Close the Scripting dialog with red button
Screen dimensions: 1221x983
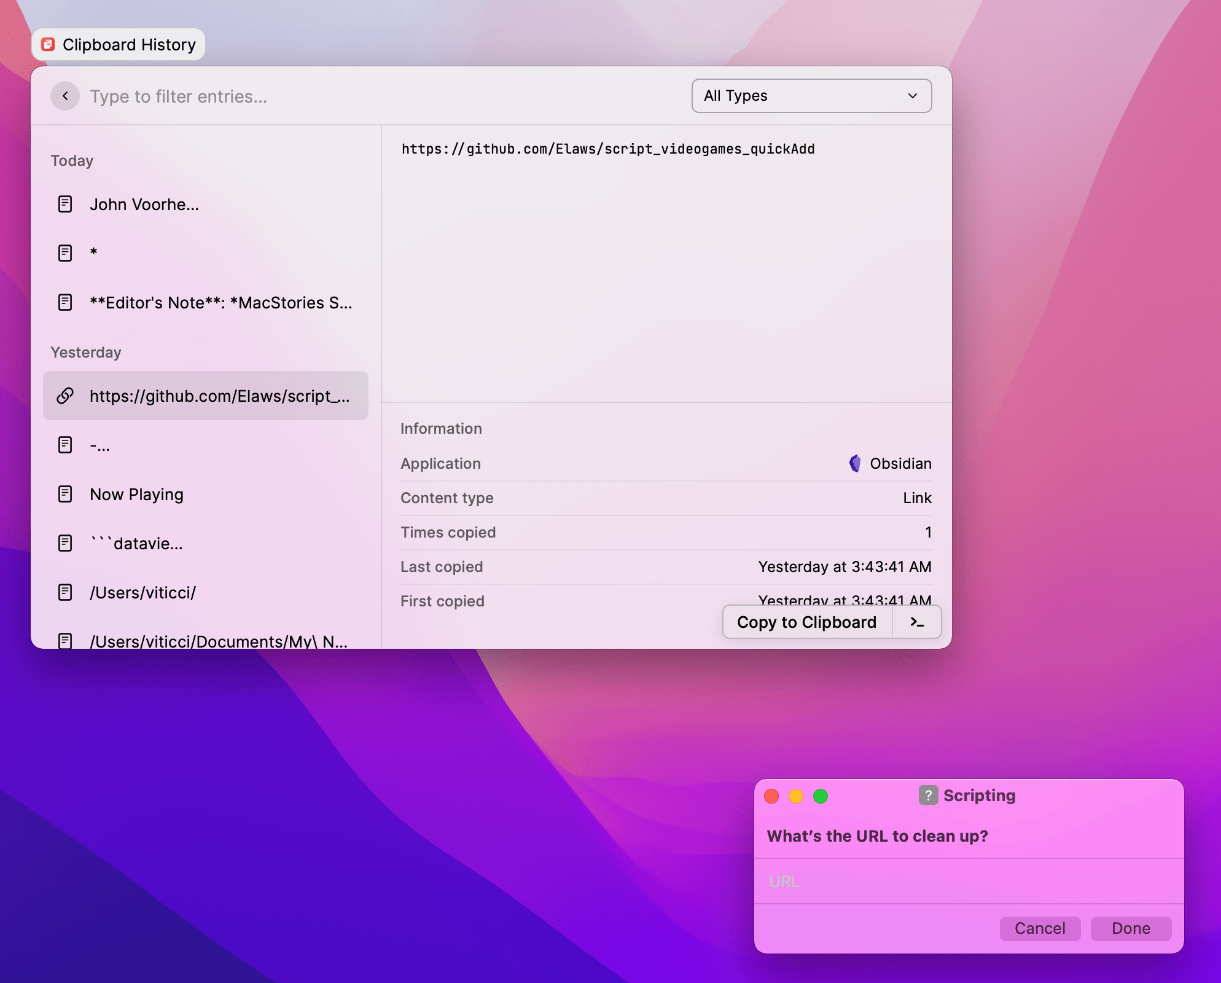[x=771, y=796]
